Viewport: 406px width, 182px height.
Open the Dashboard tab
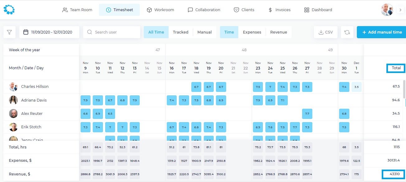pyautogui.click(x=318, y=10)
